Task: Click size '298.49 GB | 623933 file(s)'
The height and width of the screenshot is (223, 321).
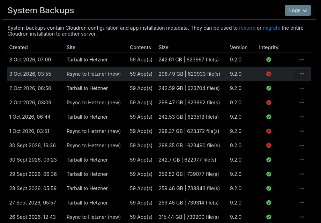Action: (189, 74)
